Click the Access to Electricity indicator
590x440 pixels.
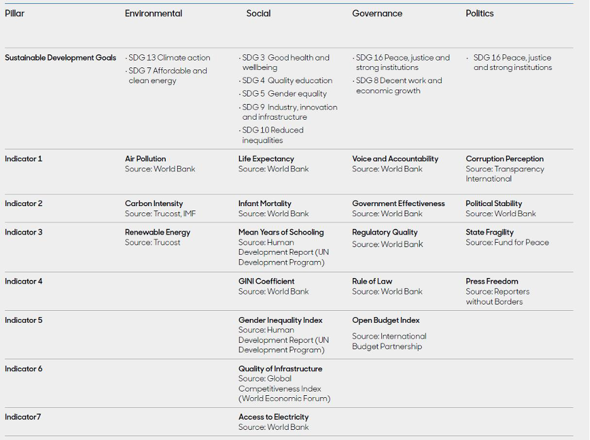coord(274,417)
